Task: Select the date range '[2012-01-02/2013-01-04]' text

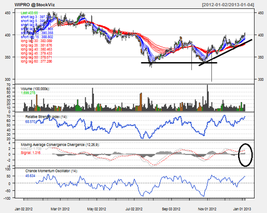Action: point(228,5)
